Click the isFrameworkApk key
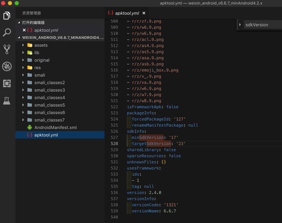 pos(144,107)
